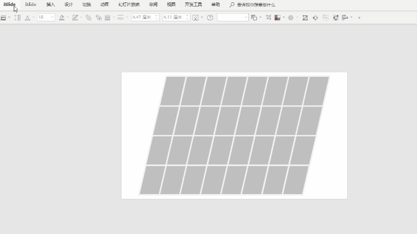Open the empty combo box in toolbar
This screenshot has height=234, width=417.
233,17
